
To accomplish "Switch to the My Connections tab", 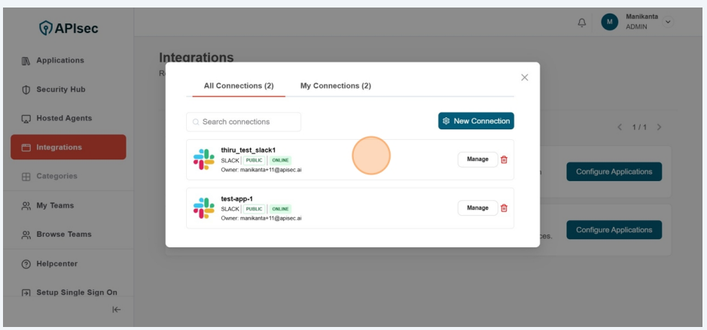I will 335,86.
